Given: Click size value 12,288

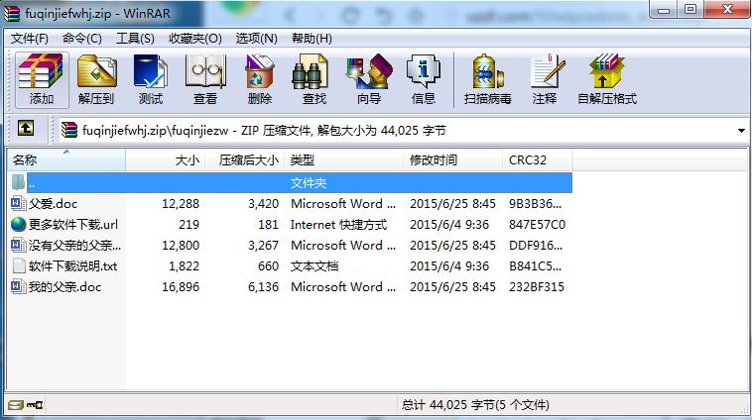Looking at the screenshot, I should click(181, 203).
